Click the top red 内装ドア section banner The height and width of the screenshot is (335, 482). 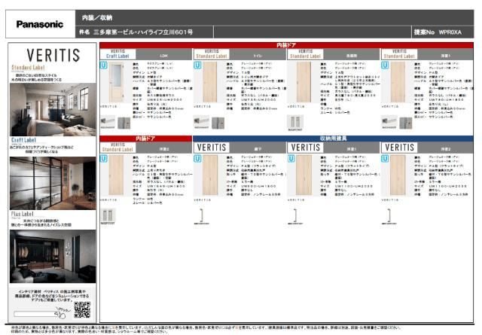(x=286, y=45)
